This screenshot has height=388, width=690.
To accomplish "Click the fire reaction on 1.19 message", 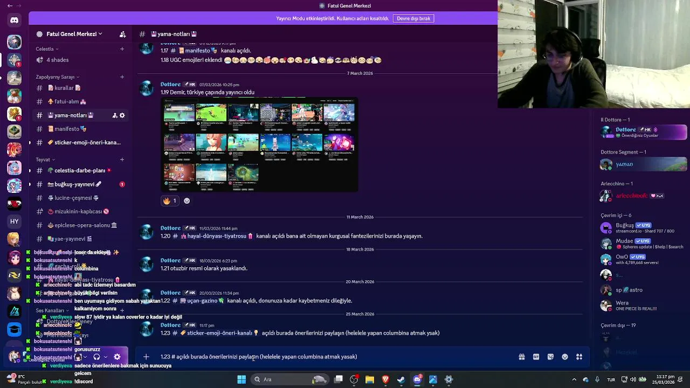I will (170, 200).
